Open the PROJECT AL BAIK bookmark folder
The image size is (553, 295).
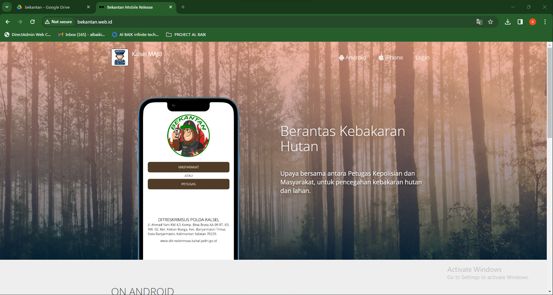pos(186,35)
